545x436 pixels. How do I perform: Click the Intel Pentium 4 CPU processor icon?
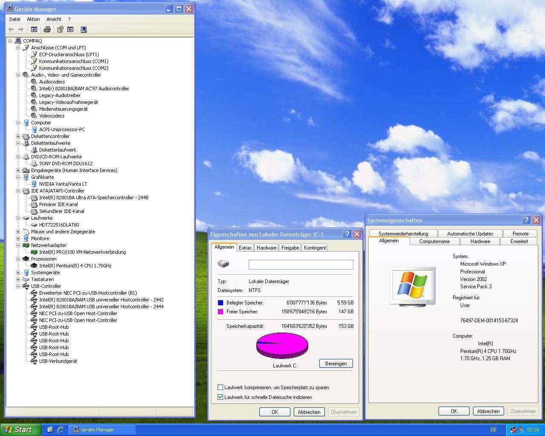tap(34, 266)
